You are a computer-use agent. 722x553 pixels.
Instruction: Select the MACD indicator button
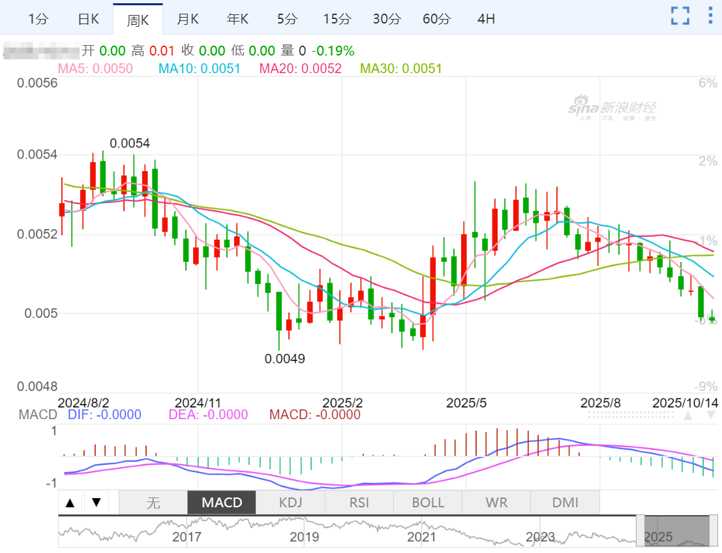pyautogui.click(x=222, y=503)
